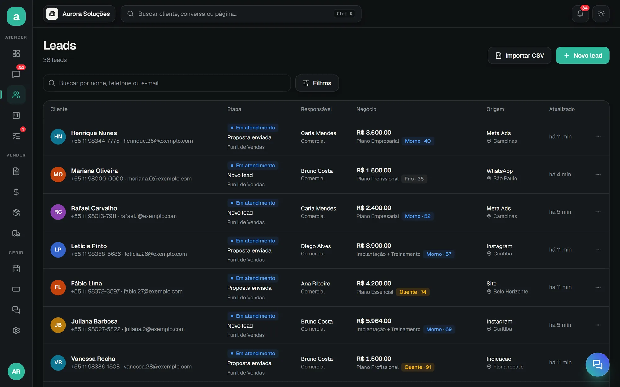
Task: Open notifications bell with 34 badge
Action: pos(580,14)
